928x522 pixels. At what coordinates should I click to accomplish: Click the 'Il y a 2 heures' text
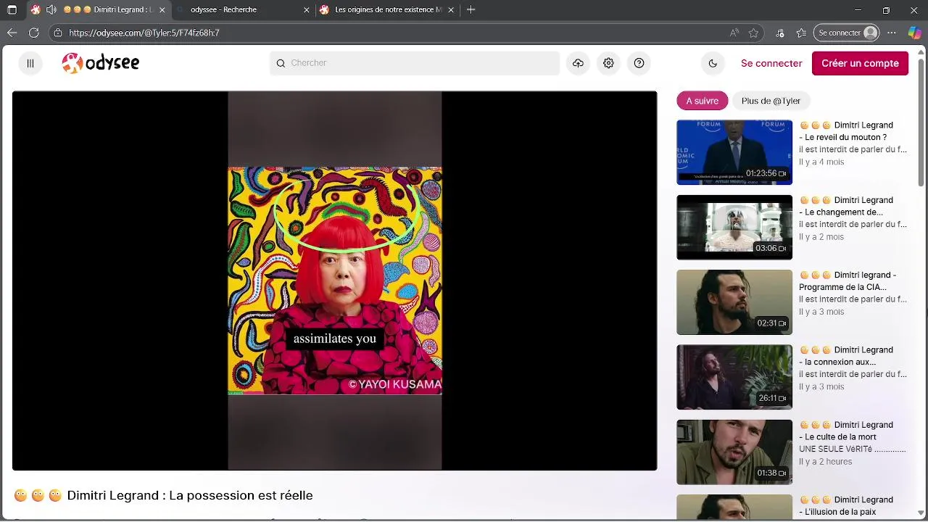tap(825, 462)
